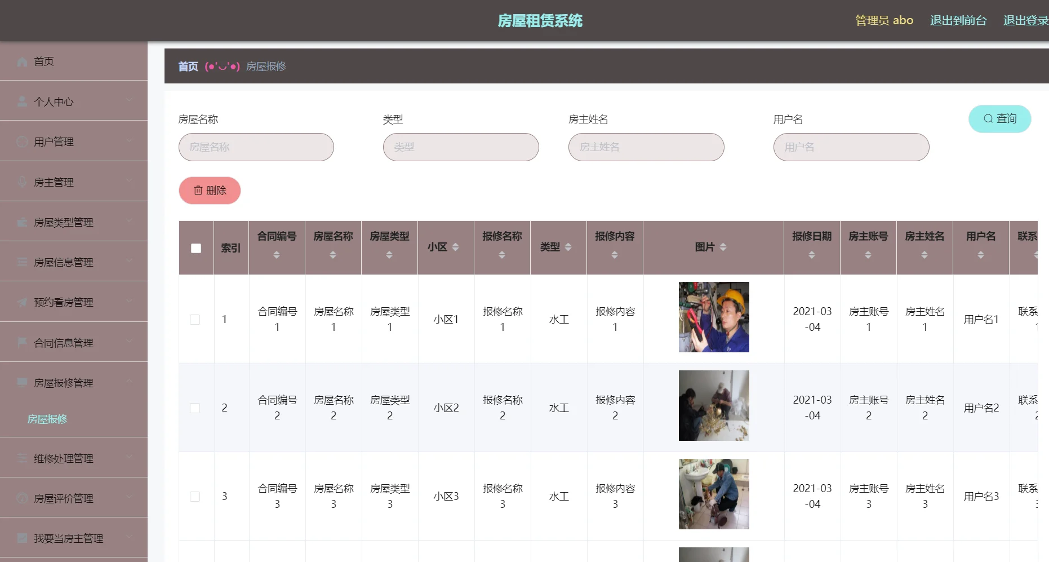
Task: Open 合同信息管理 using its flag icon
Action: (21, 342)
